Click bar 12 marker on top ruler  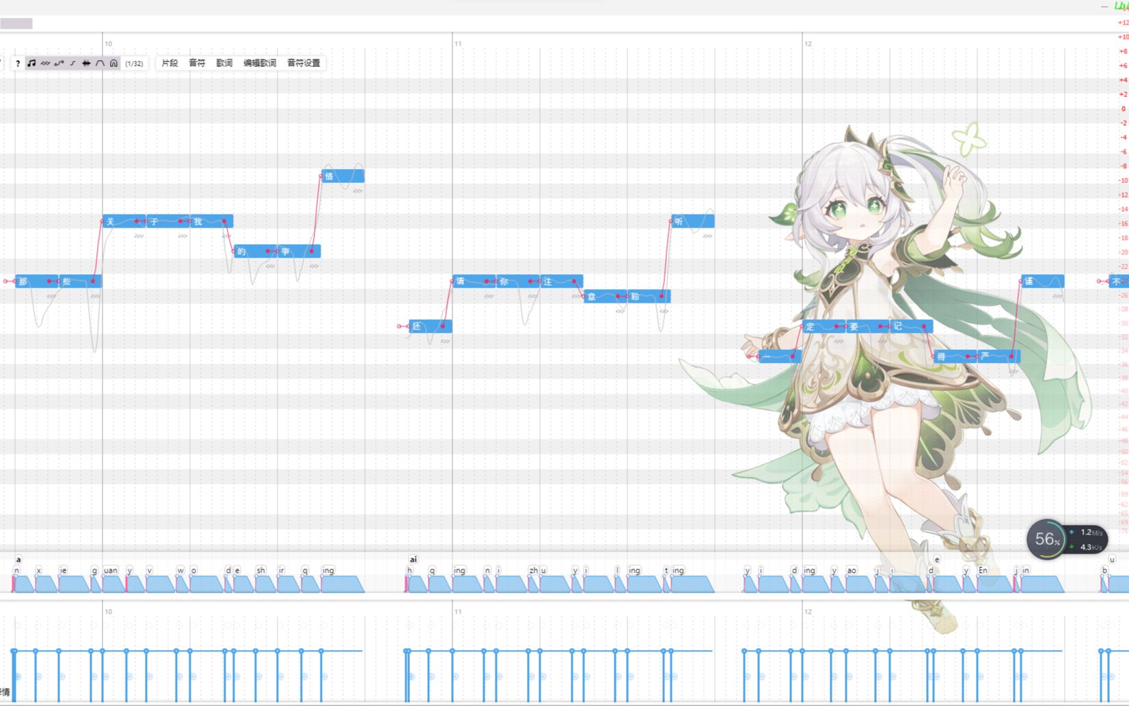coord(808,44)
